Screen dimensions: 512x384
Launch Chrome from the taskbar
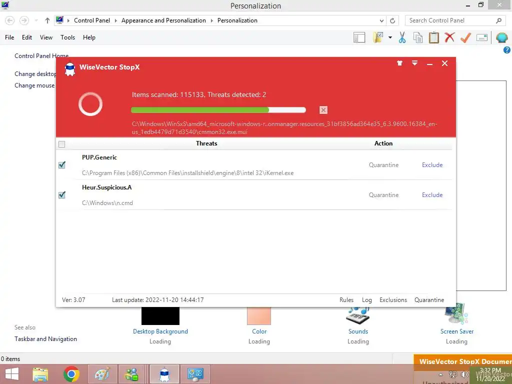pos(71,374)
